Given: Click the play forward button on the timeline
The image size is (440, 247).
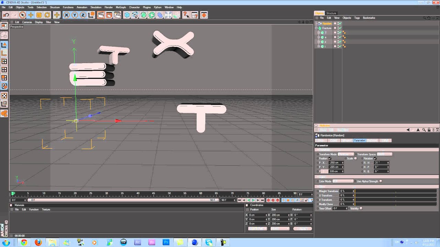Looking at the screenshot, I should (253, 200).
